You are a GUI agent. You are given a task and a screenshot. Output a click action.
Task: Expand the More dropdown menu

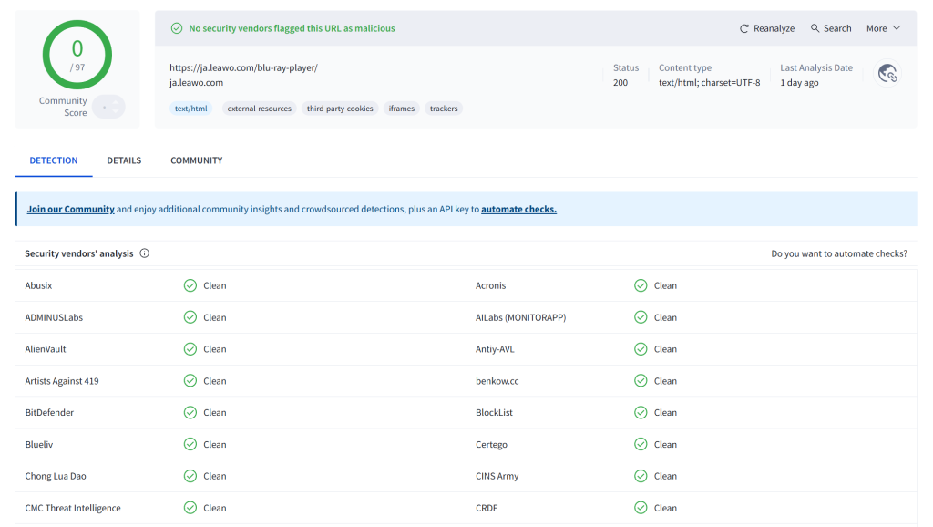(x=884, y=28)
